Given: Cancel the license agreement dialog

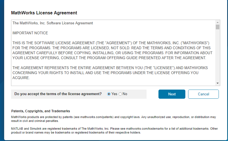Looking at the screenshot, I should (x=203, y=94).
